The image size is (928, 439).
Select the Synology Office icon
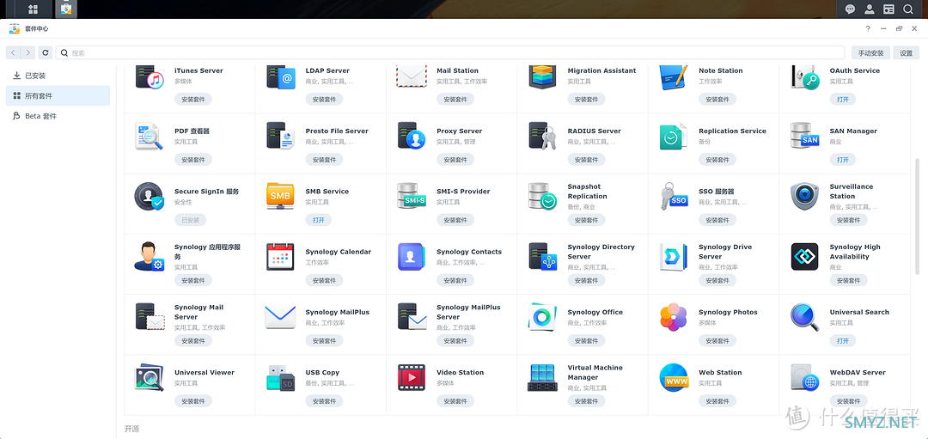point(543,317)
